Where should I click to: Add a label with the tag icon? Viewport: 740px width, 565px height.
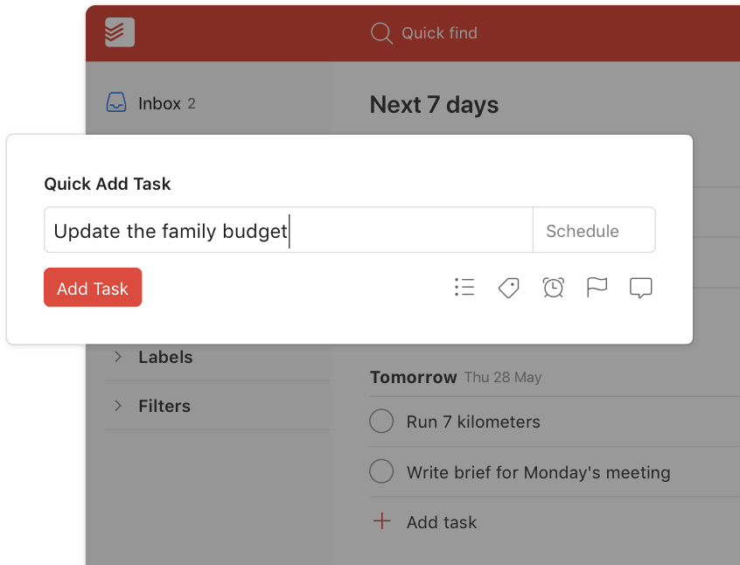(509, 288)
